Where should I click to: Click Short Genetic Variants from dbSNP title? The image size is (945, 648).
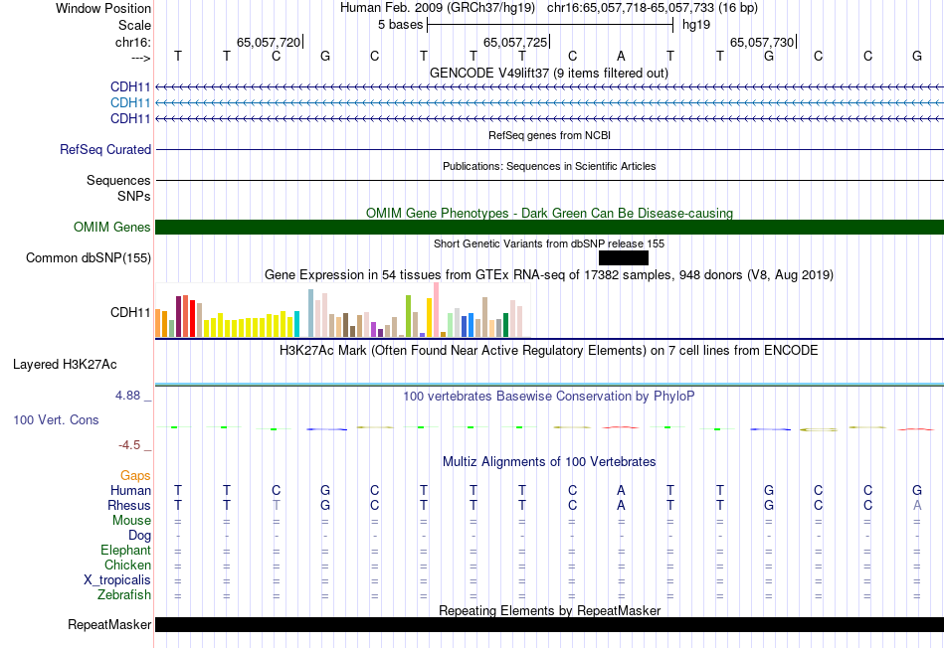(549, 243)
